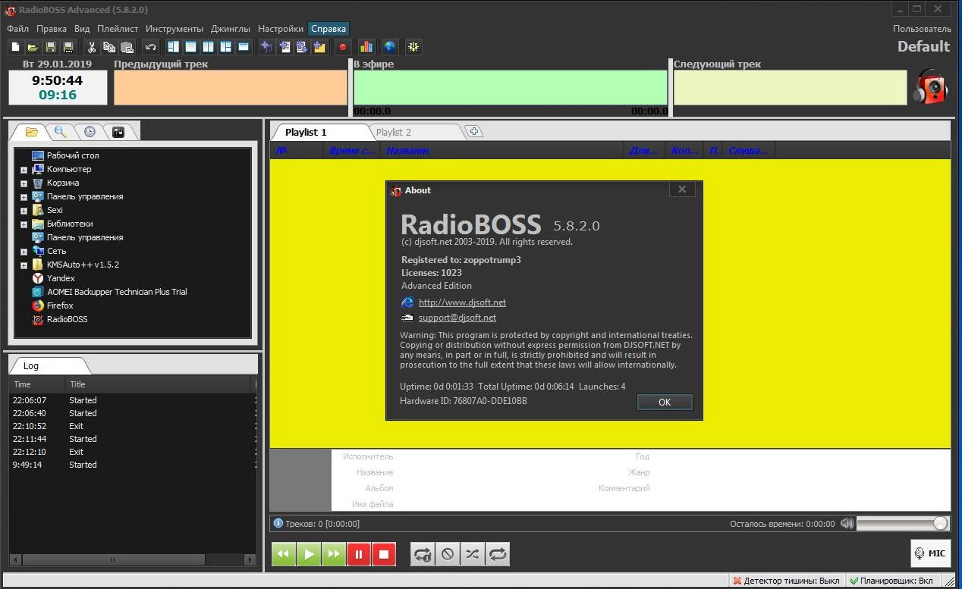Expand the Сеть tree node
The image size is (962, 589).
24,252
